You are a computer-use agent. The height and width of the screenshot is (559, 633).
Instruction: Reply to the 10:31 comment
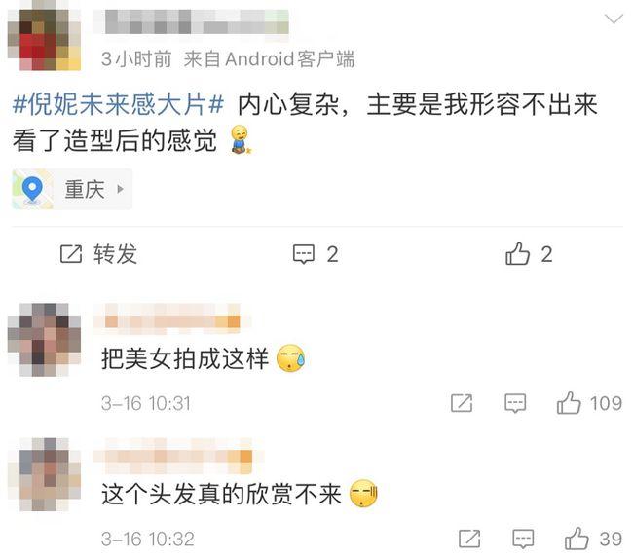click(x=515, y=403)
